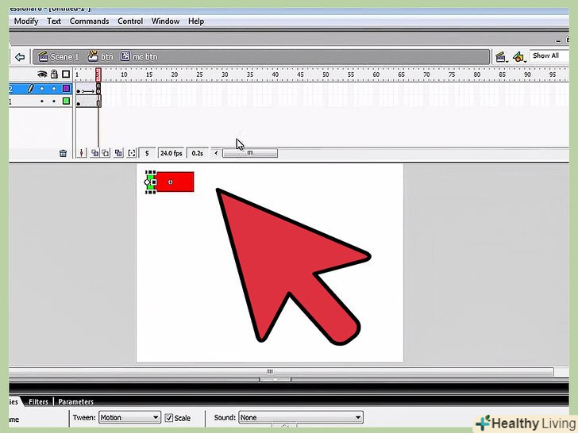Open the Tween Motion dropdown
Viewport: 578px width, 433px height.
[129, 417]
